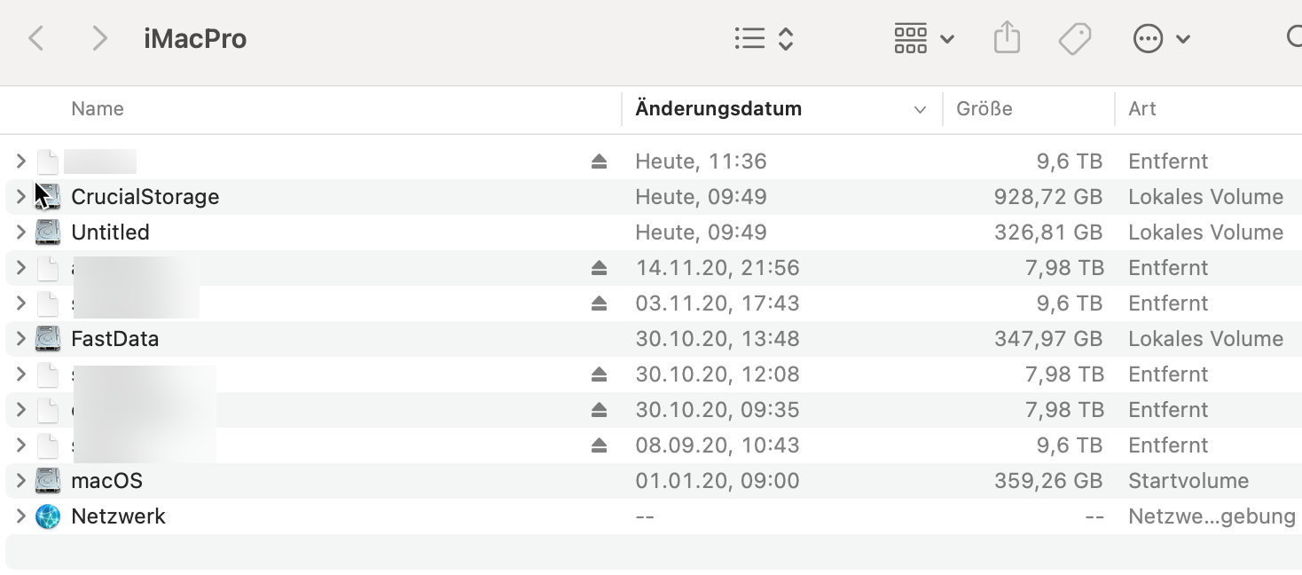Open the grouping options dropdown
This screenshot has width=1302, height=575.
coord(923,39)
